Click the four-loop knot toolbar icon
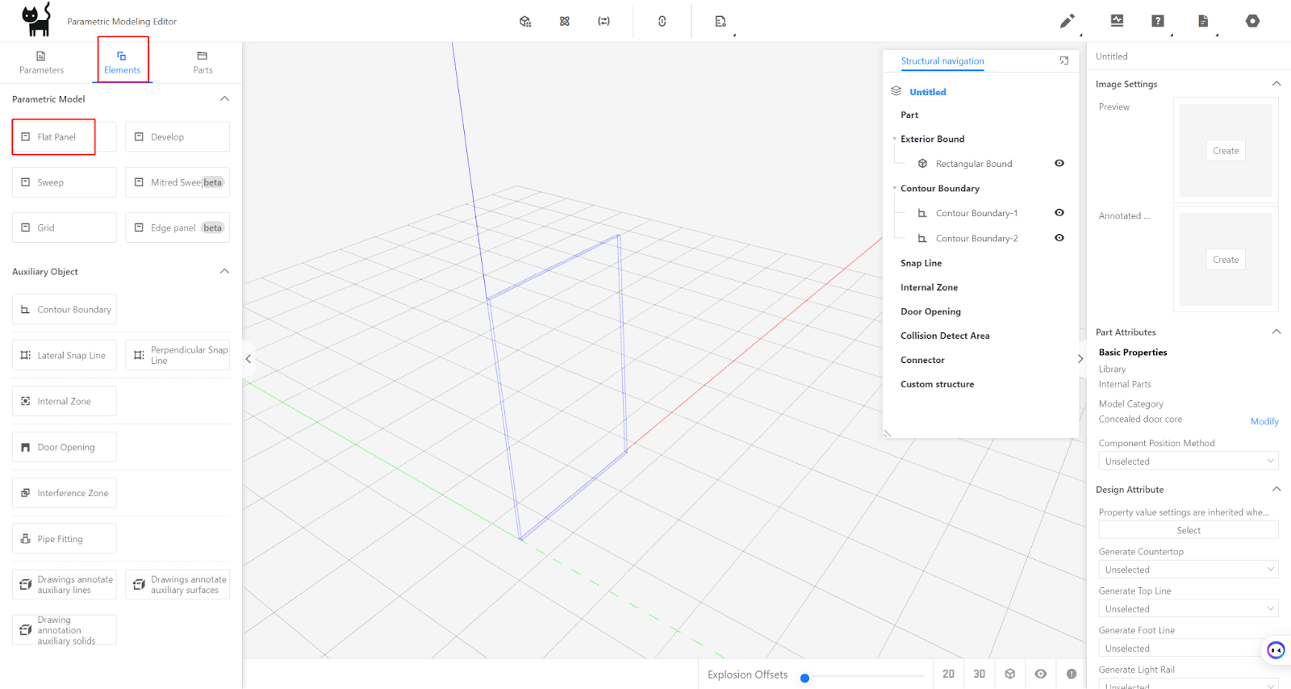The height and width of the screenshot is (689, 1291). [x=565, y=21]
